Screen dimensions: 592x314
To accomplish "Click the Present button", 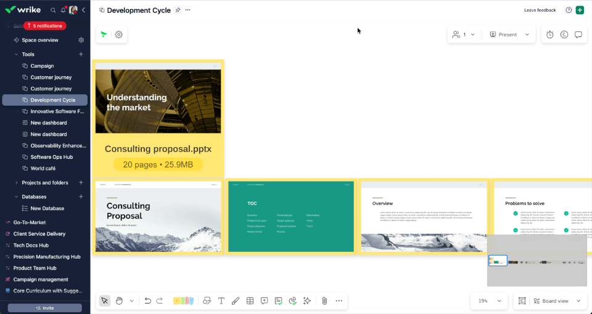I will [504, 34].
